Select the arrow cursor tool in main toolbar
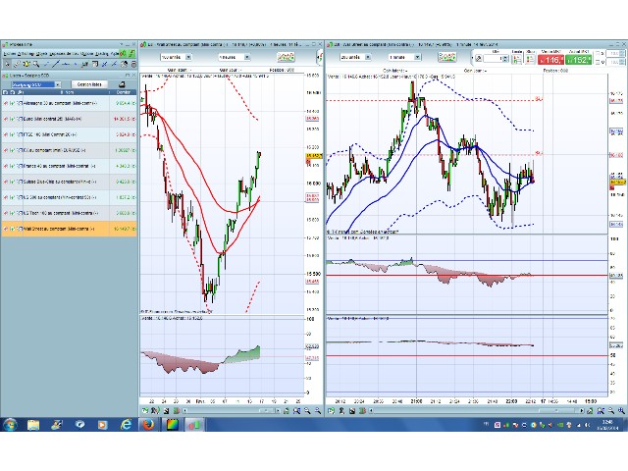The image size is (628, 471). click(7, 64)
